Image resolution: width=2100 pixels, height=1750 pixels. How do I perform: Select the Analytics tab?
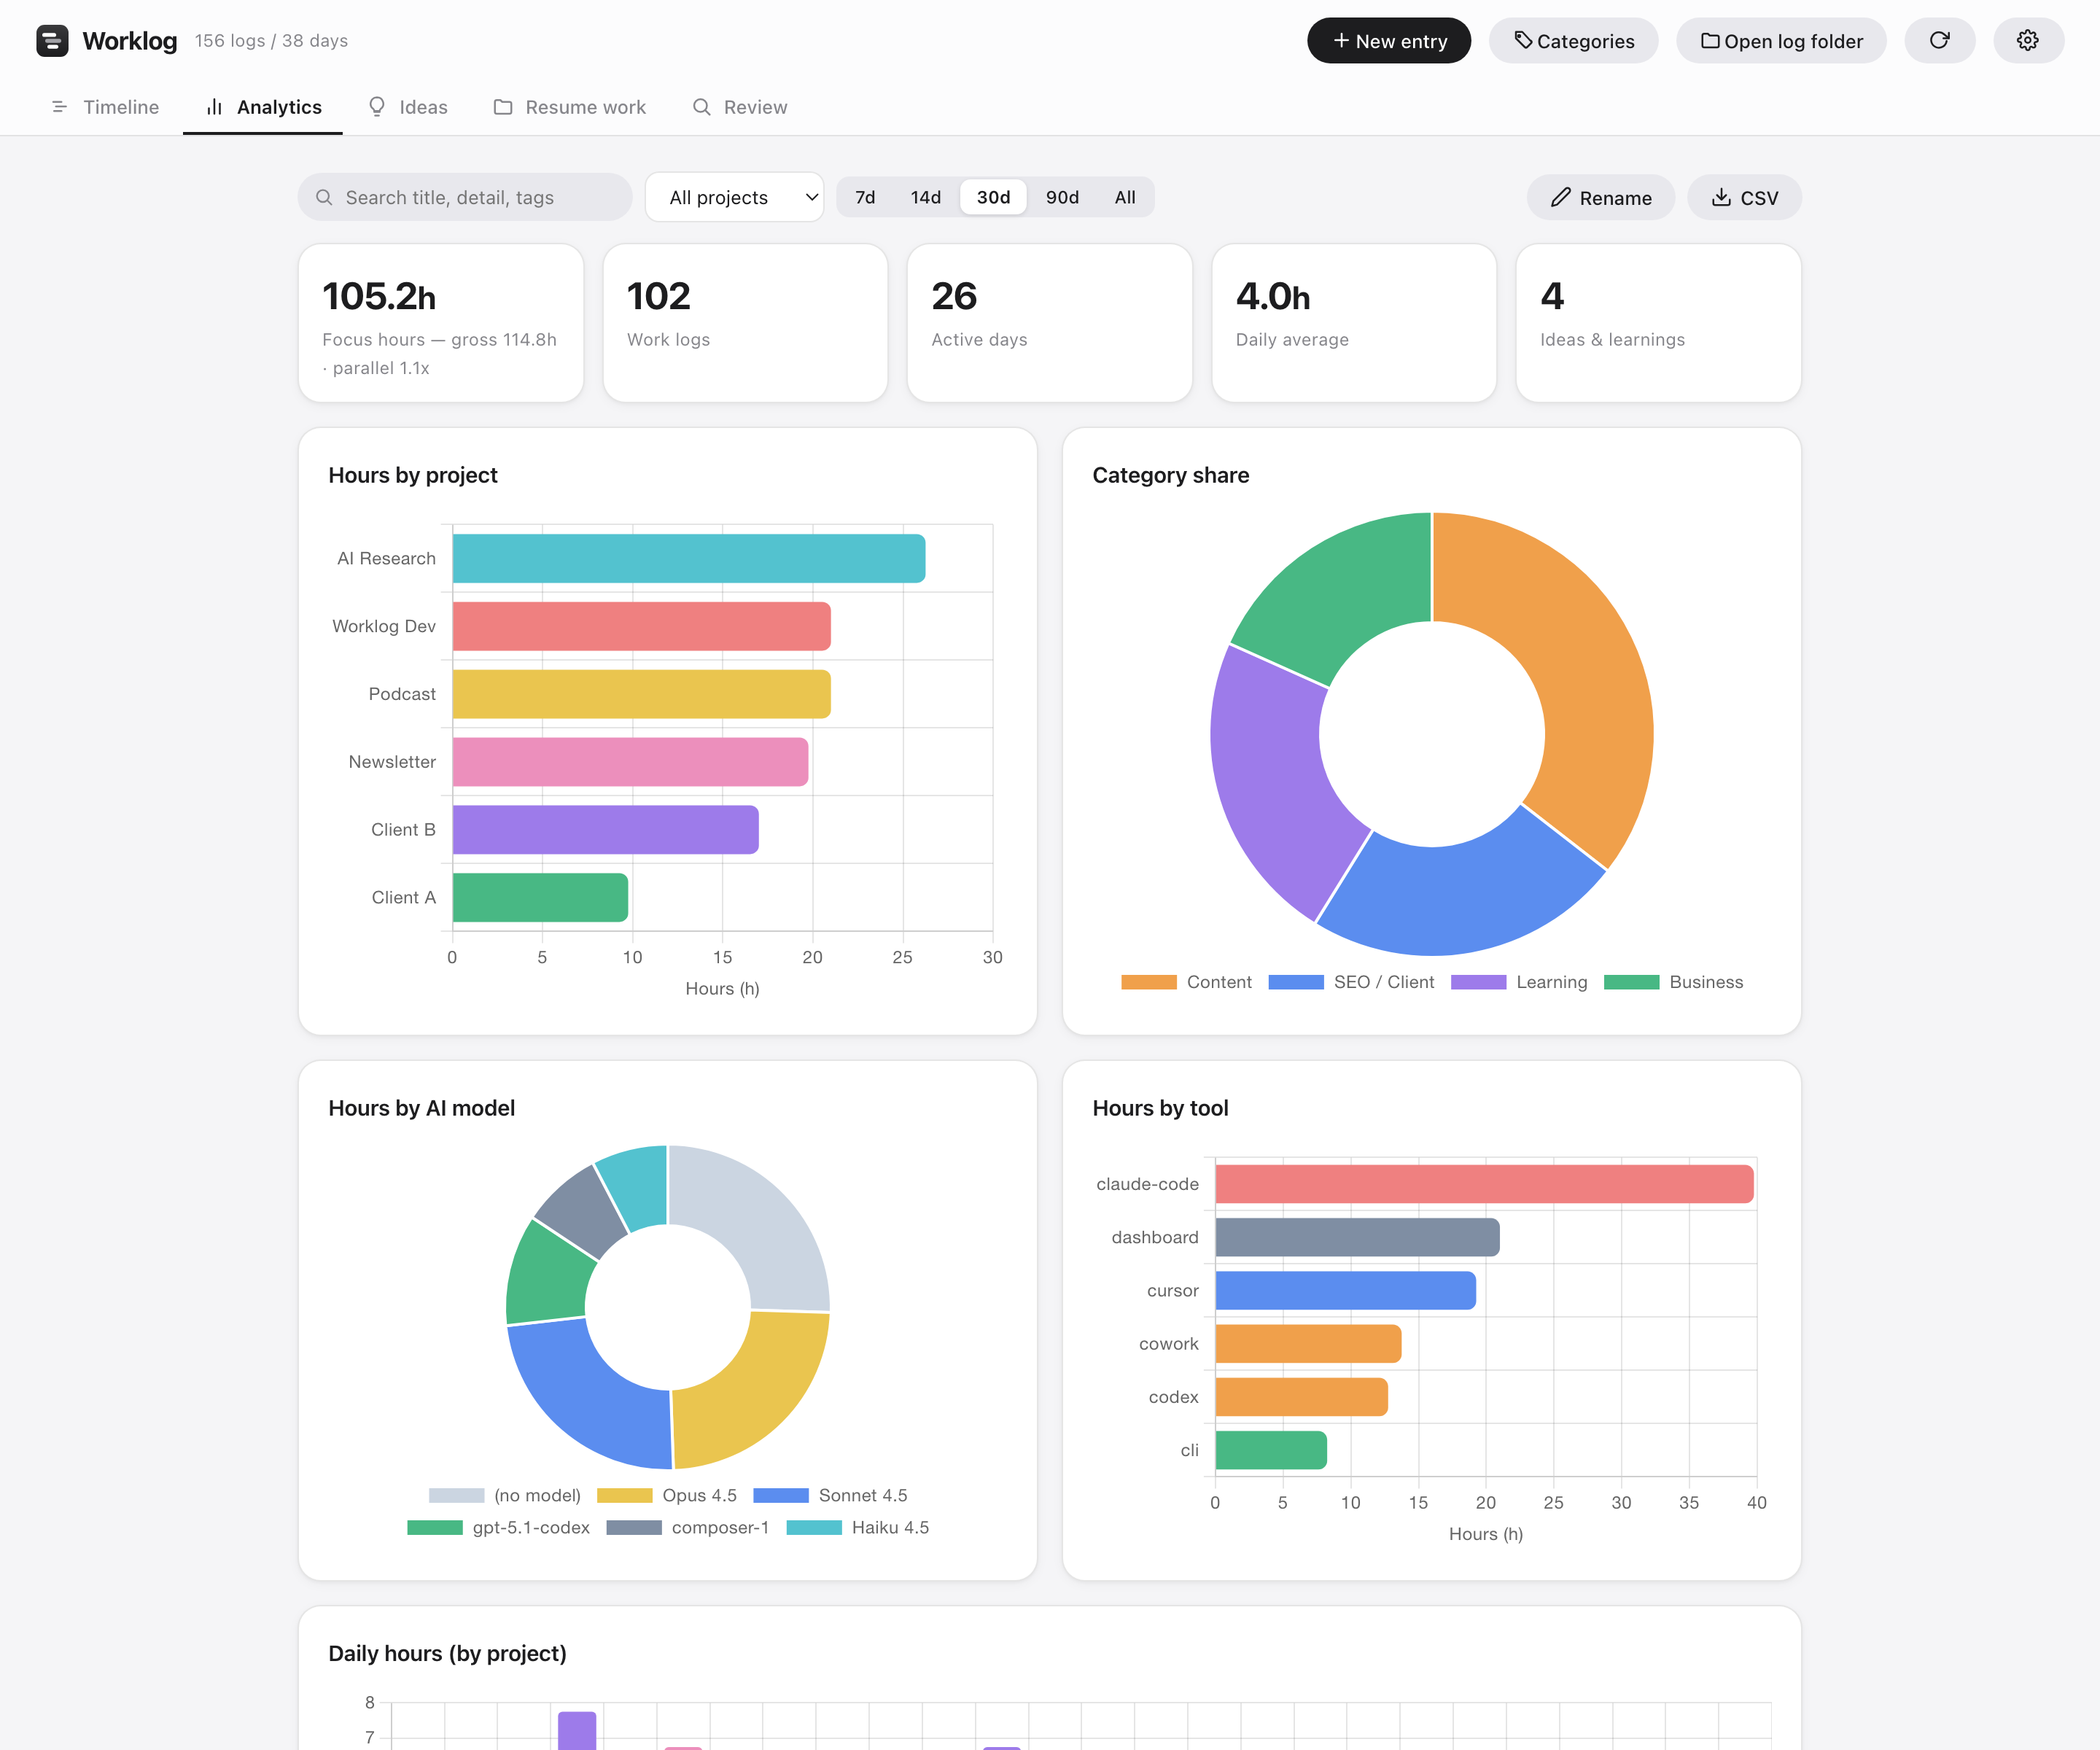point(263,107)
